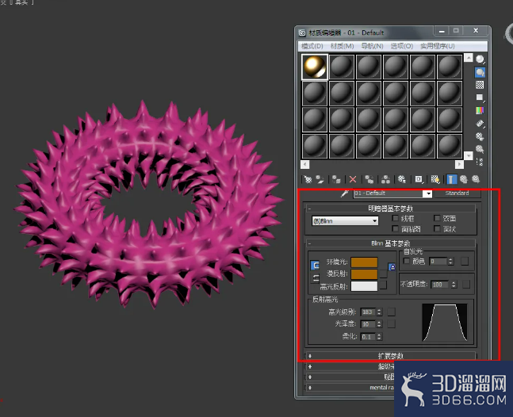The height and width of the screenshot is (417, 513).
Task: Click the blue lock icon beside color swatches
Action: (x=392, y=267)
